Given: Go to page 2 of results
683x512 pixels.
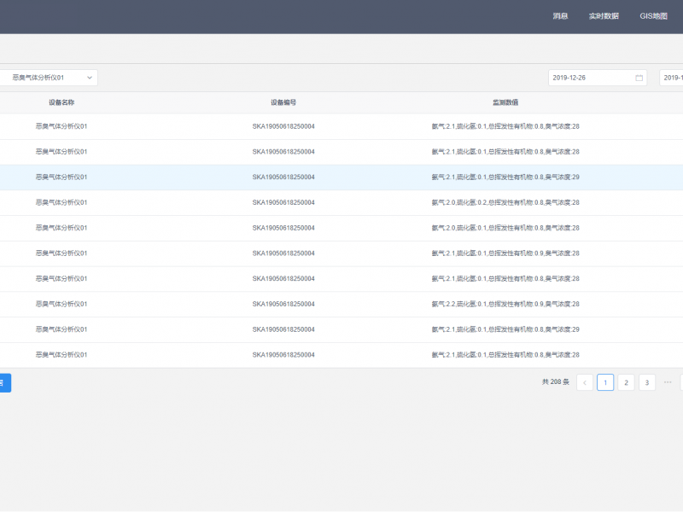Looking at the screenshot, I should click(626, 382).
